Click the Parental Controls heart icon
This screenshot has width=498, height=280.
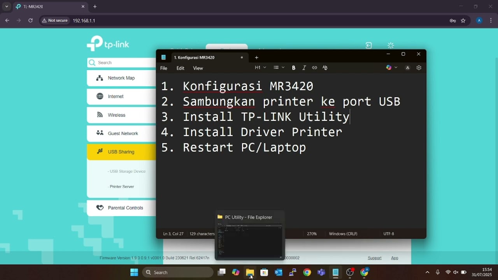[x=100, y=208]
